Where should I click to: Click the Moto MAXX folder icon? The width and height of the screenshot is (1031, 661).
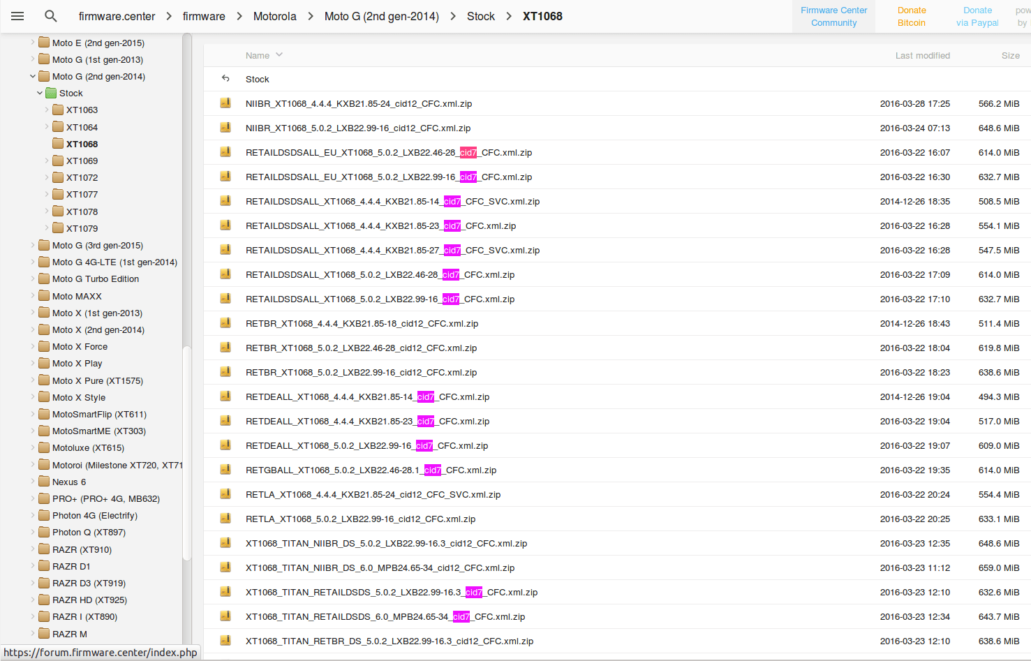(x=44, y=296)
